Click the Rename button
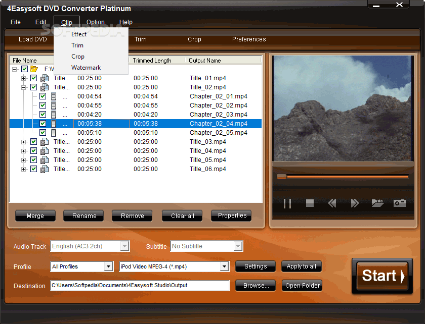 (x=84, y=216)
